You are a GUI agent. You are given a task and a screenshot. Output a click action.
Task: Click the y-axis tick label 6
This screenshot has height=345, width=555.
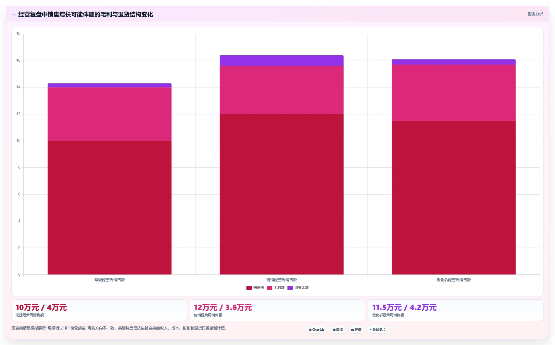[19, 194]
